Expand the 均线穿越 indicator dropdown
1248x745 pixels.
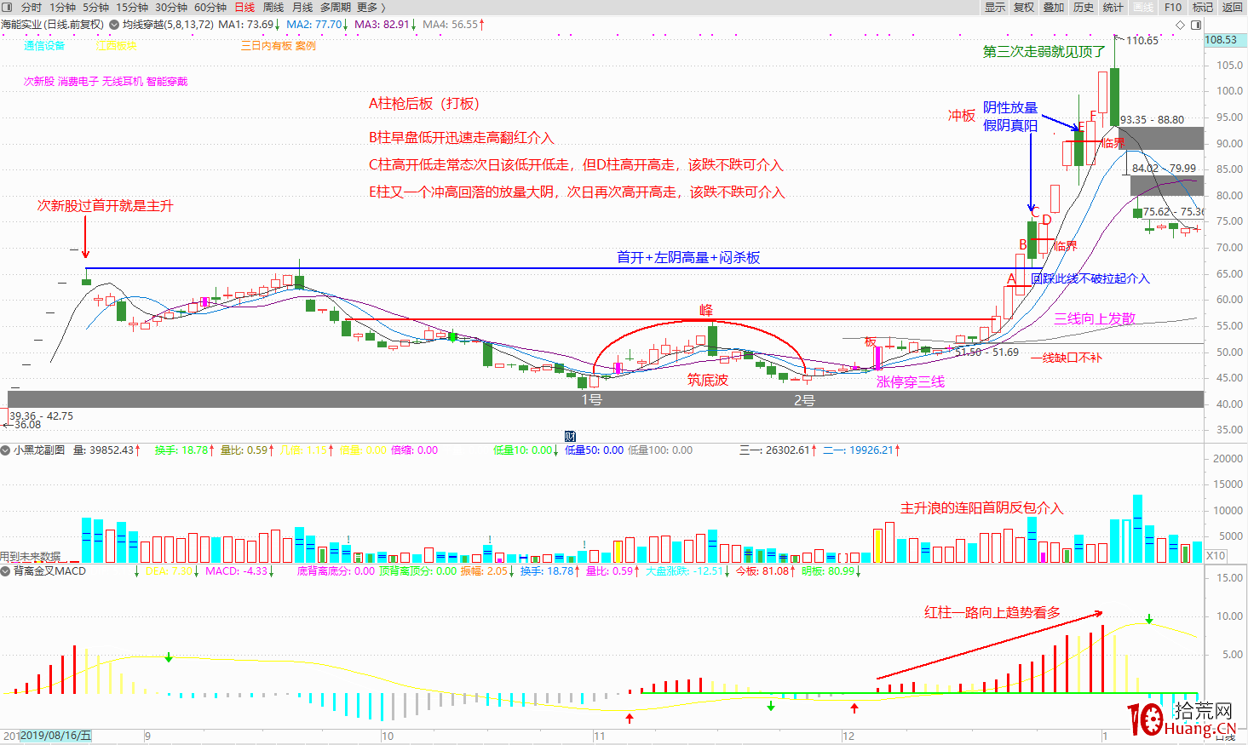[114, 25]
